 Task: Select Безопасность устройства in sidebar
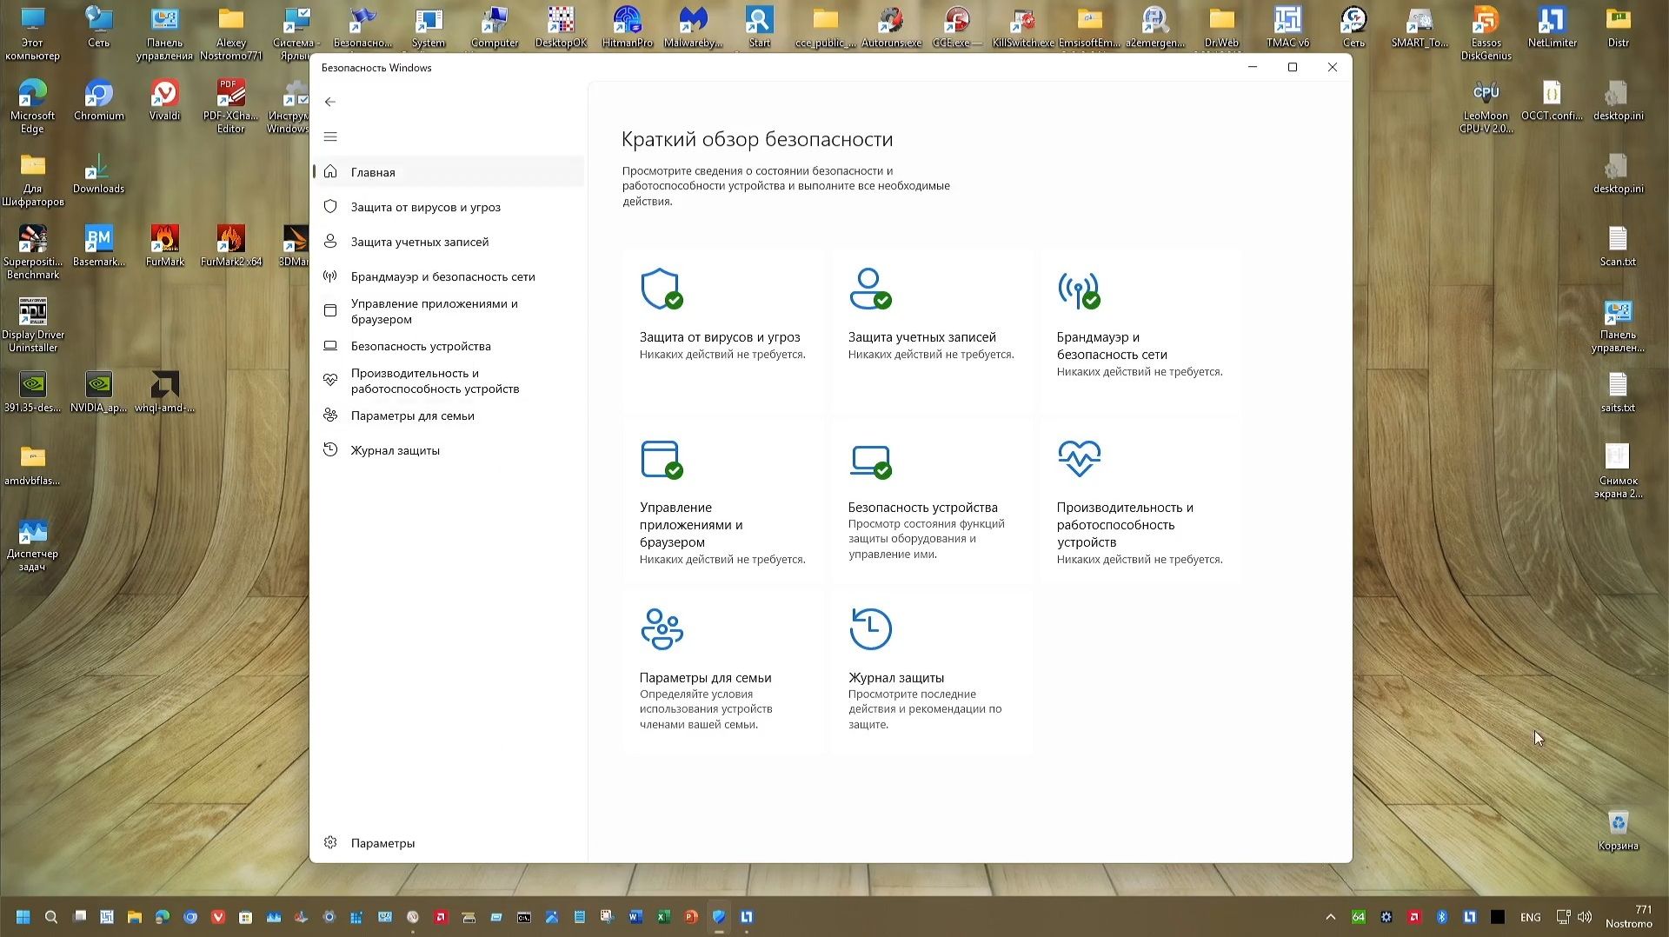tap(449, 346)
